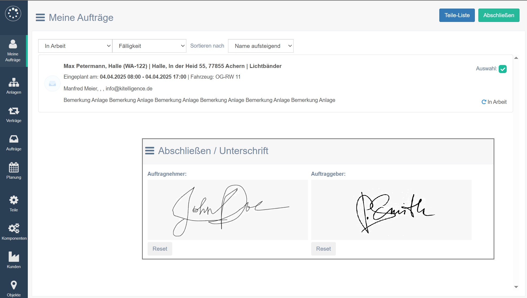This screenshot has width=527, height=298.
Task: Open Name aufsteigend sort dropdown
Action: [260, 46]
